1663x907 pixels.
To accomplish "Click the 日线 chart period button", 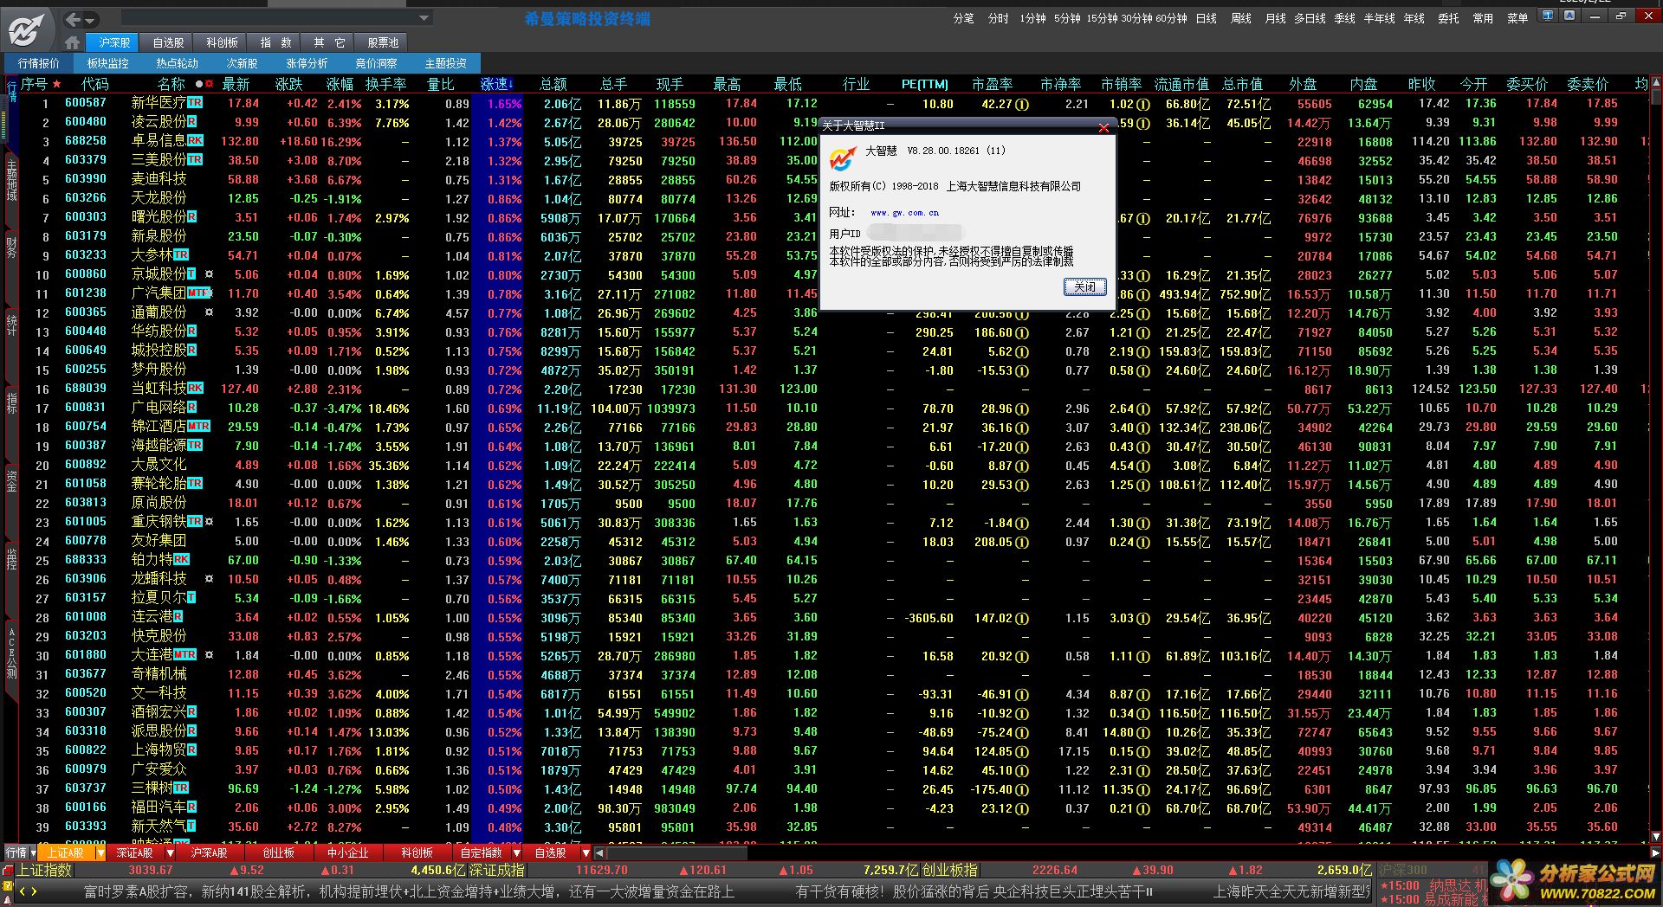I will (1206, 18).
